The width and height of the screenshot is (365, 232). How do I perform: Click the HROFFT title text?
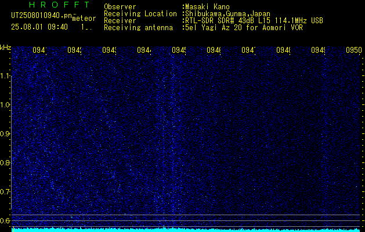click(x=59, y=5)
